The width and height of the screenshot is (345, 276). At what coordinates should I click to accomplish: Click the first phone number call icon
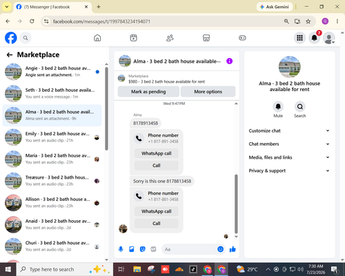(x=139, y=138)
